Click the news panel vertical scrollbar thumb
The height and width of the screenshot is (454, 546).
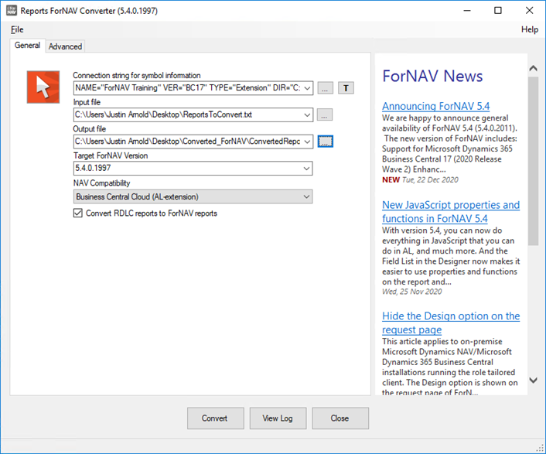click(x=533, y=155)
